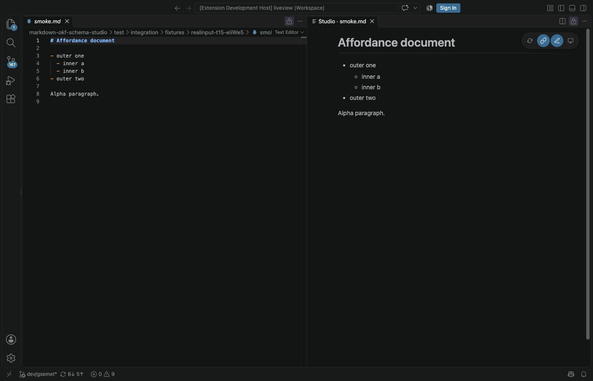The width and height of the screenshot is (593, 381).
Task: Open more actions for smoke.md editor group
Action: [300, 21]
